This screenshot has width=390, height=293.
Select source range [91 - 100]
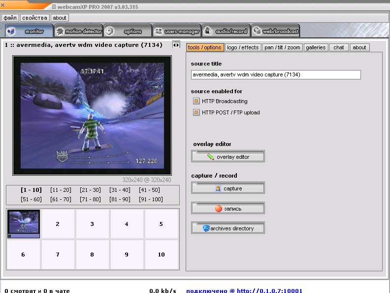tap(151, 199)
